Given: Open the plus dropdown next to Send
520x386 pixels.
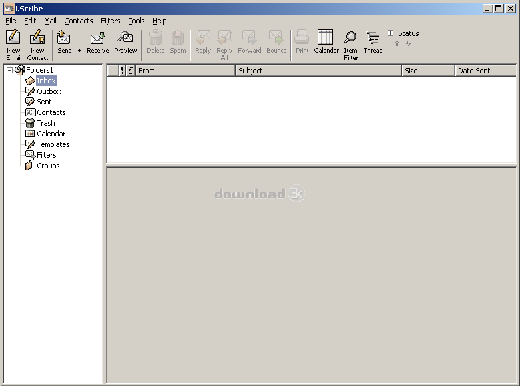Looking at the screenshot, I should (x=80, y=51).
